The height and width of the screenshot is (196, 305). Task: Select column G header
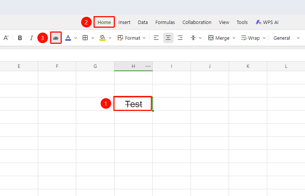coord(95,66)
